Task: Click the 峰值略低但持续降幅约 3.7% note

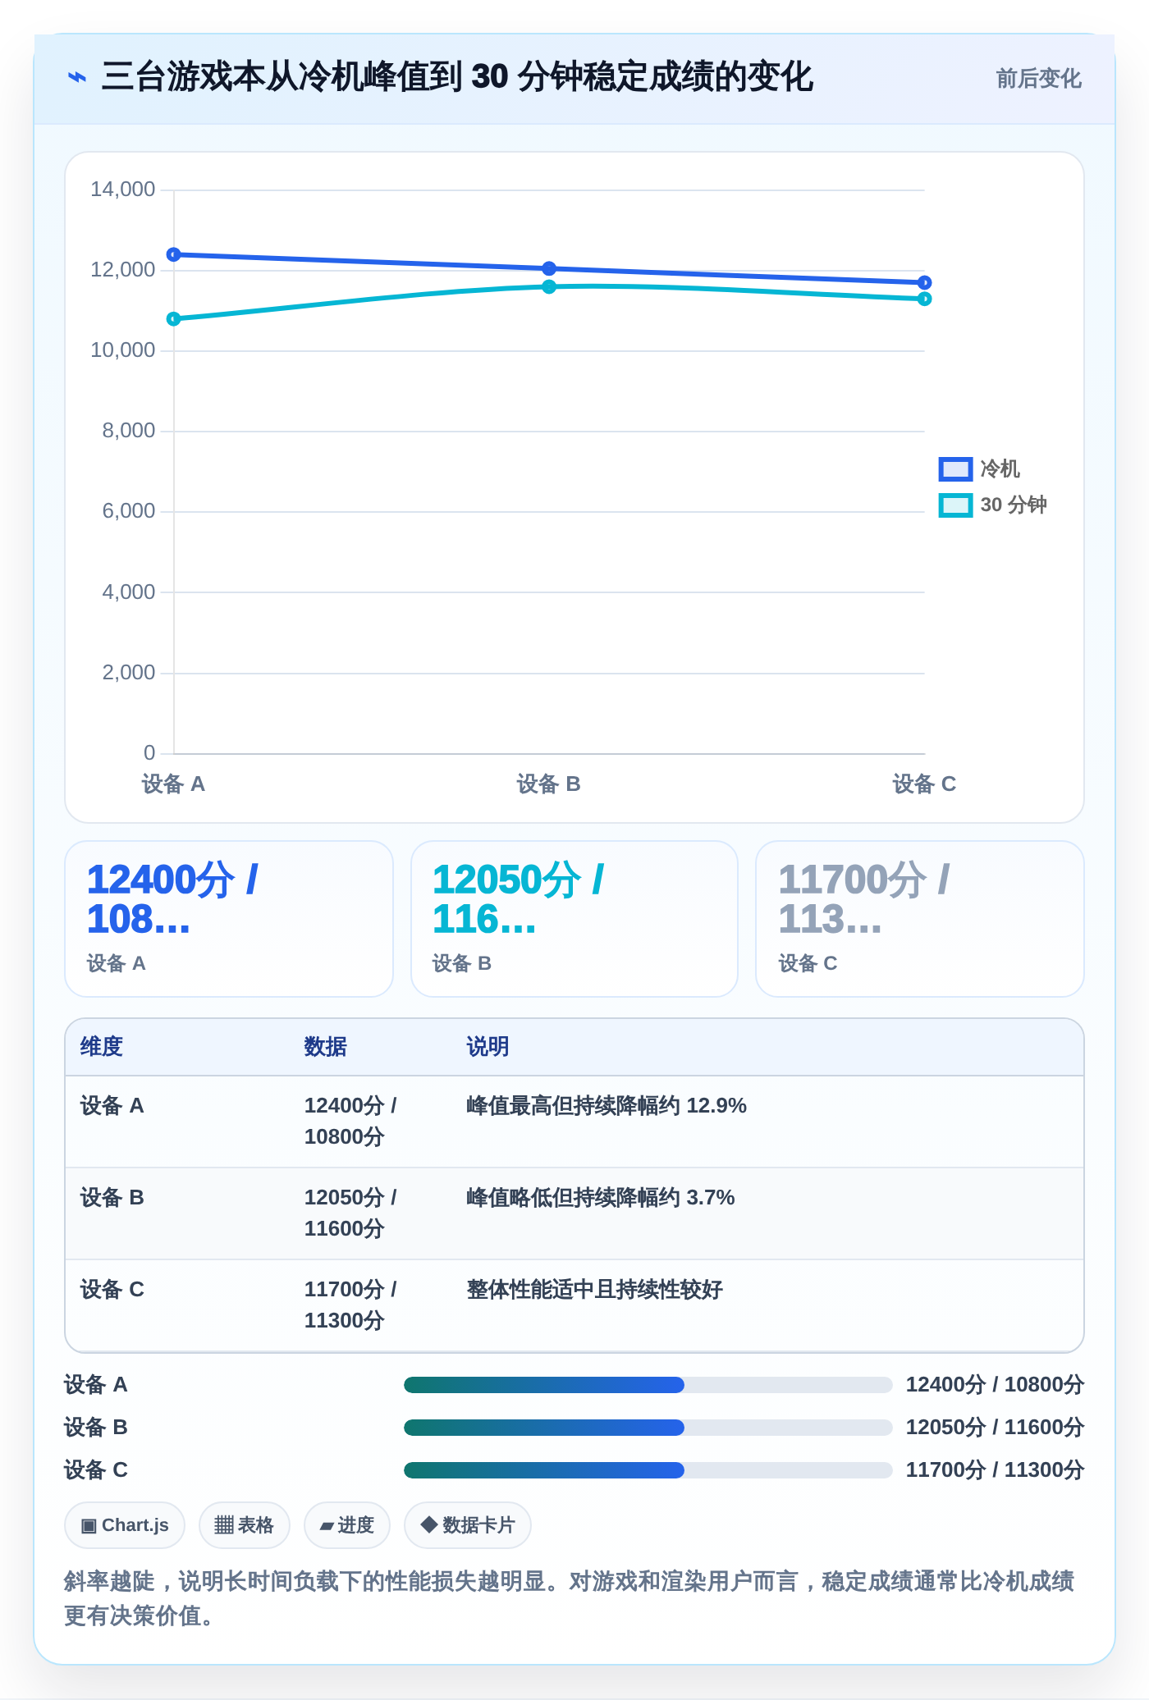Action: 601,1198
